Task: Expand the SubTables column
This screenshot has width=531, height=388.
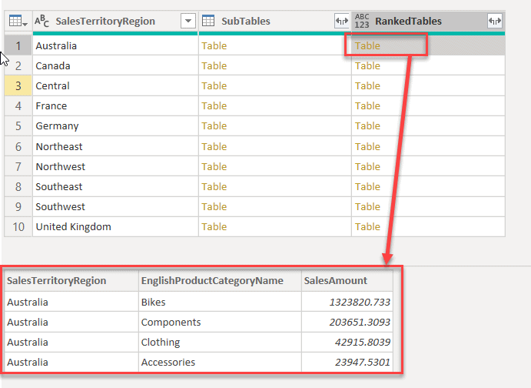Action: [x=341, y=22]
